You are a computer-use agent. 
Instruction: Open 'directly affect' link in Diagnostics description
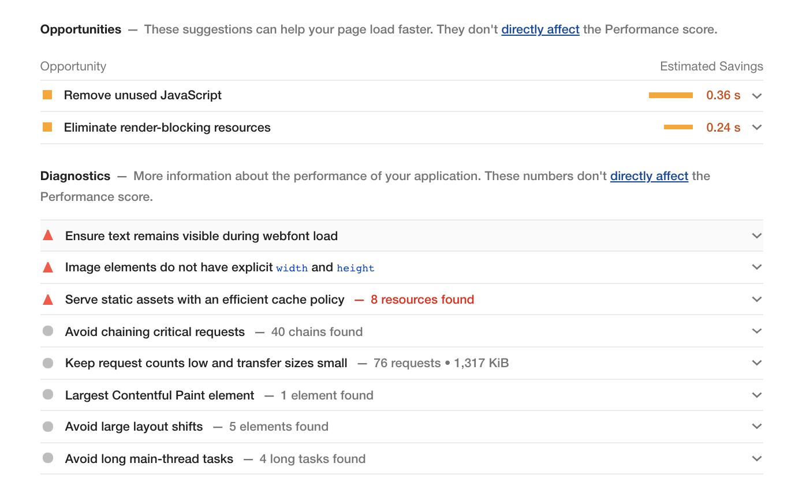click(649, 176)
